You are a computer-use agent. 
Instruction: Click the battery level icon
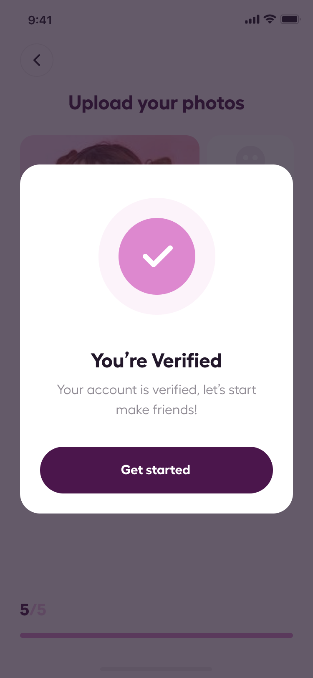pyautogui.click(x=290, y=19)
